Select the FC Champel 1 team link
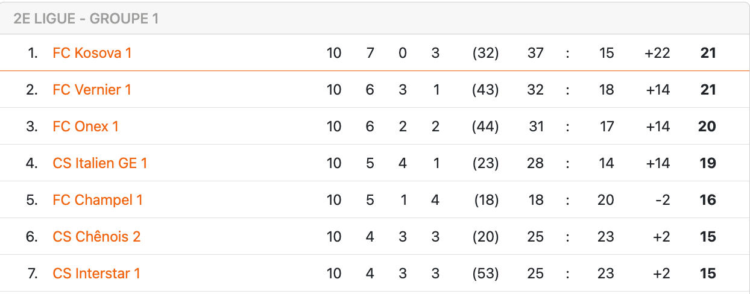750x294 pixels. point(98,200)
